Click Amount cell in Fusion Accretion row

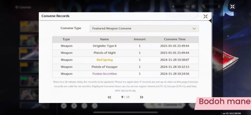140,74
